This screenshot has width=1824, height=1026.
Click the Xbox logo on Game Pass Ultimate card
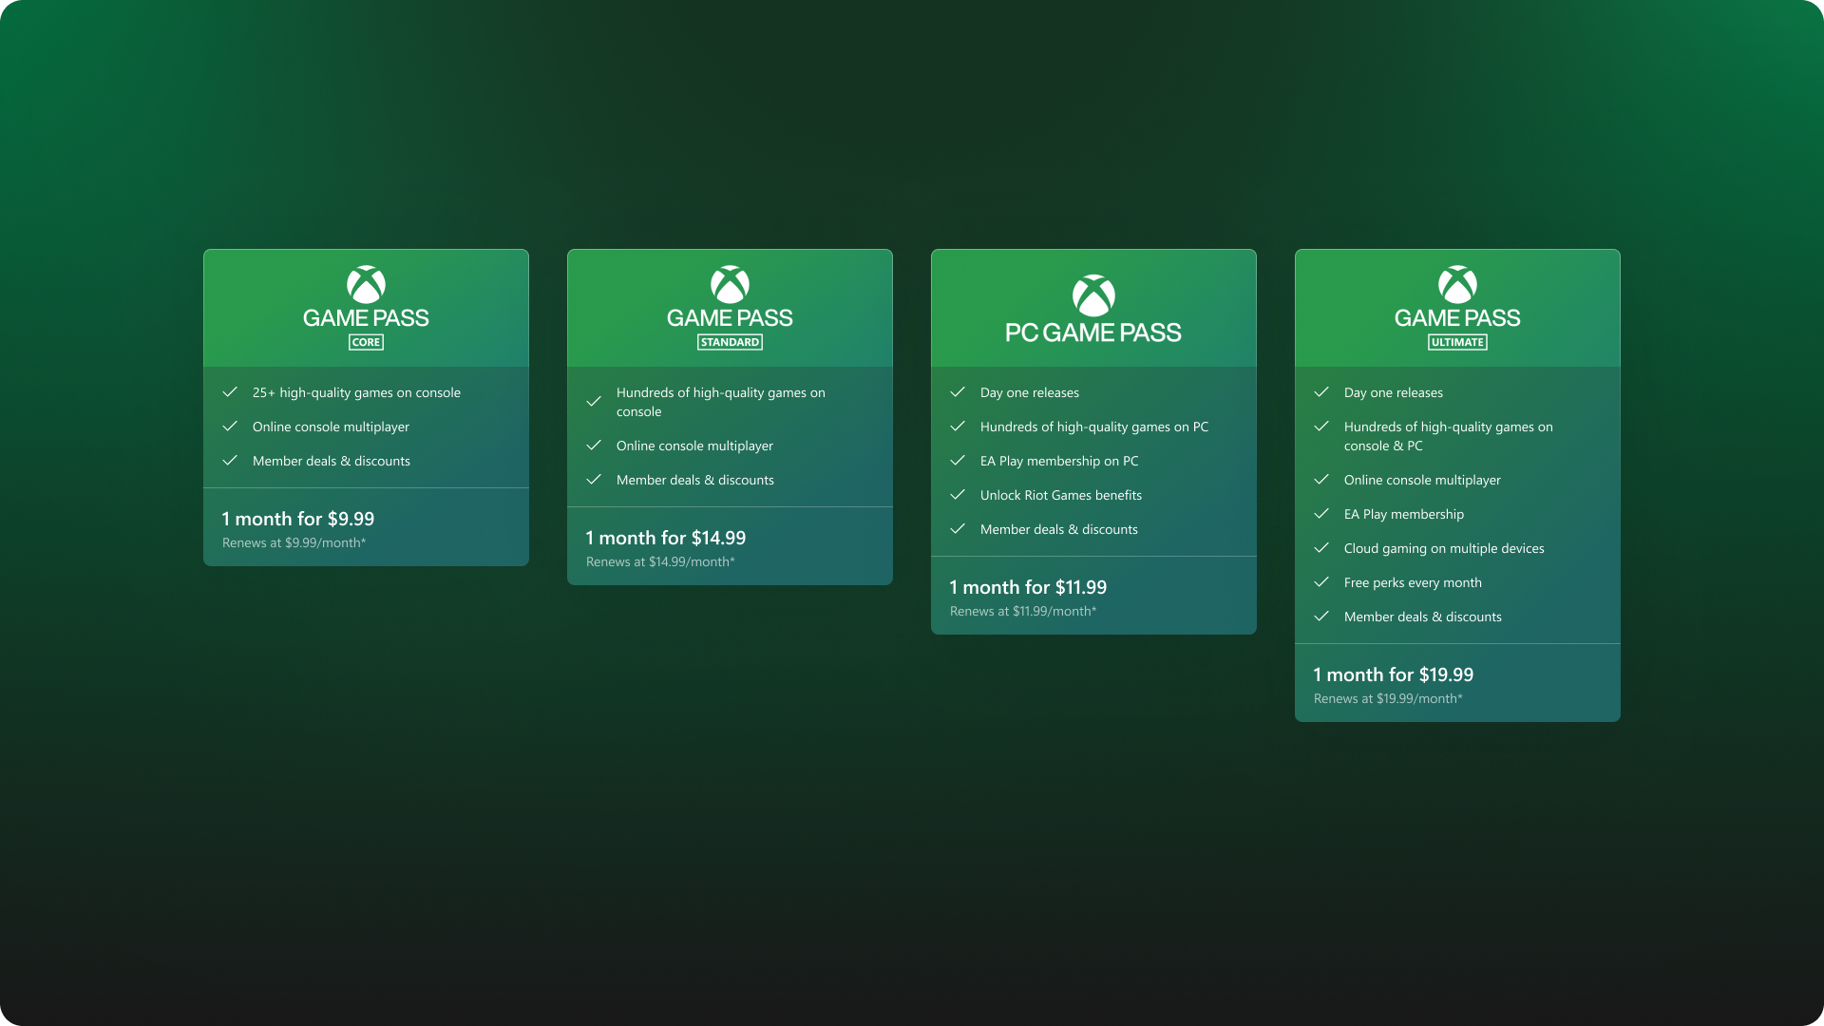coord(1458,286)
